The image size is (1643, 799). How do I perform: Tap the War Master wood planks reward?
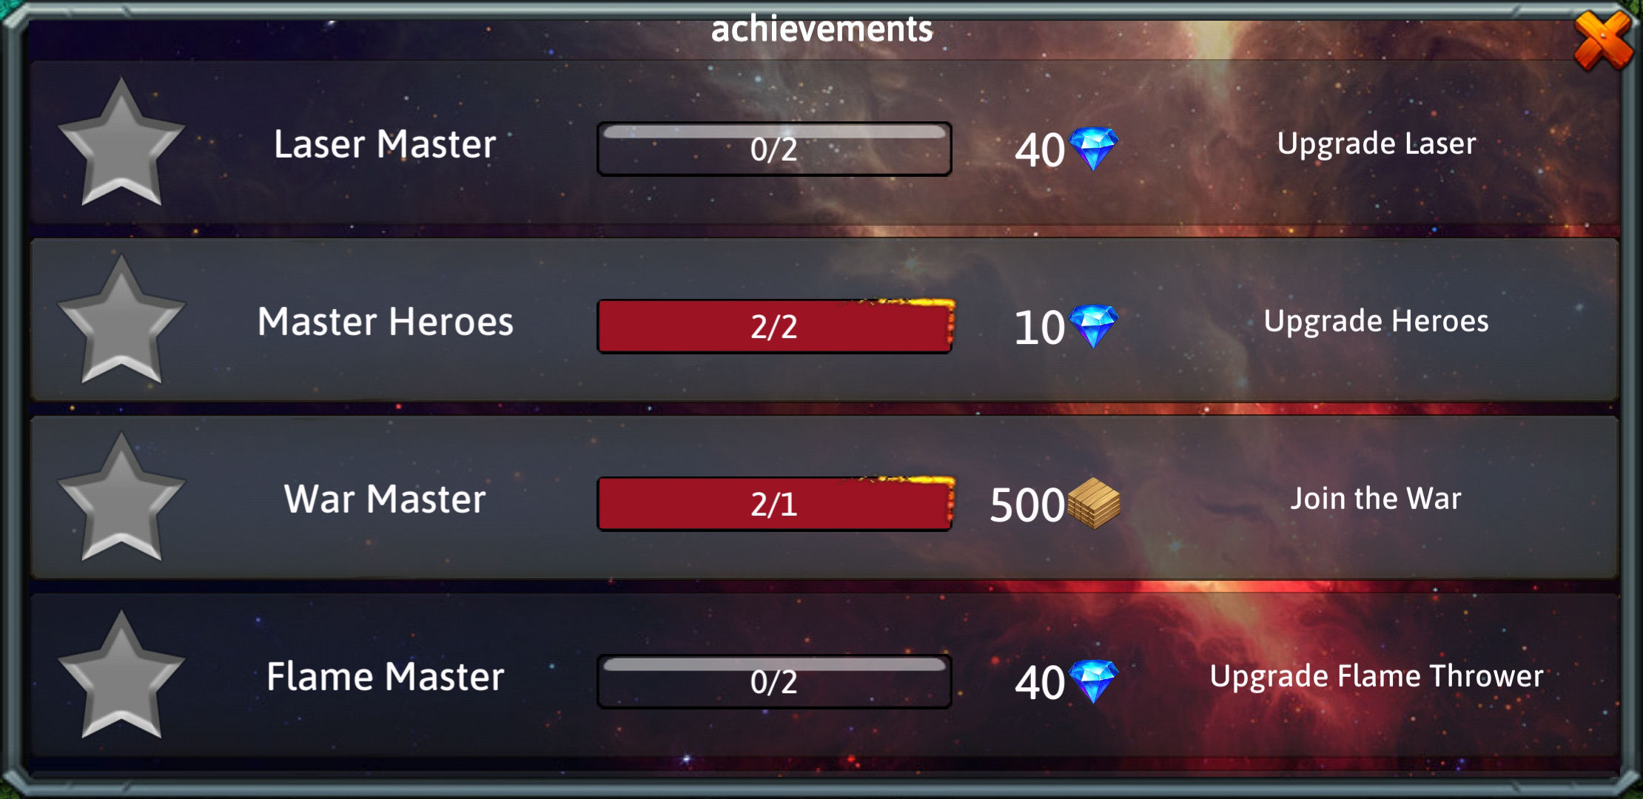point(1094,504)
